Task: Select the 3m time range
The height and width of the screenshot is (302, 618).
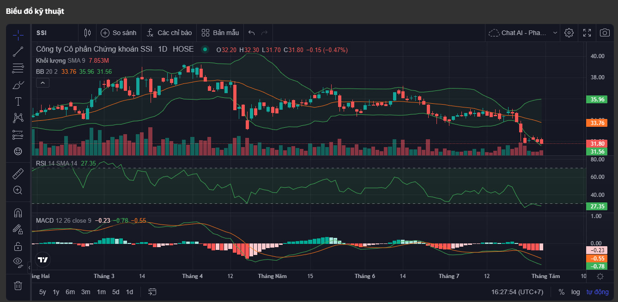Action: tap(86, 292)
